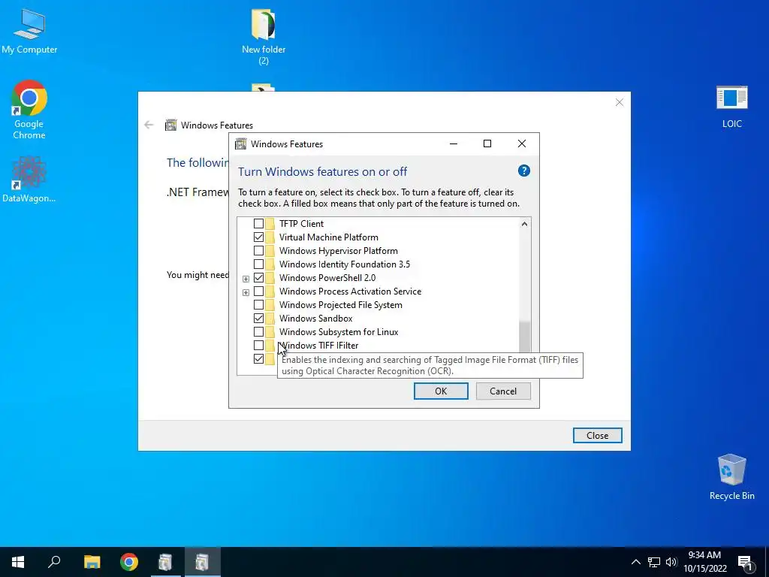The height and width of the screenshot is (577, 769).
Task: Switch to the active Windows Features taskbar item
Action: click(202, 562)
